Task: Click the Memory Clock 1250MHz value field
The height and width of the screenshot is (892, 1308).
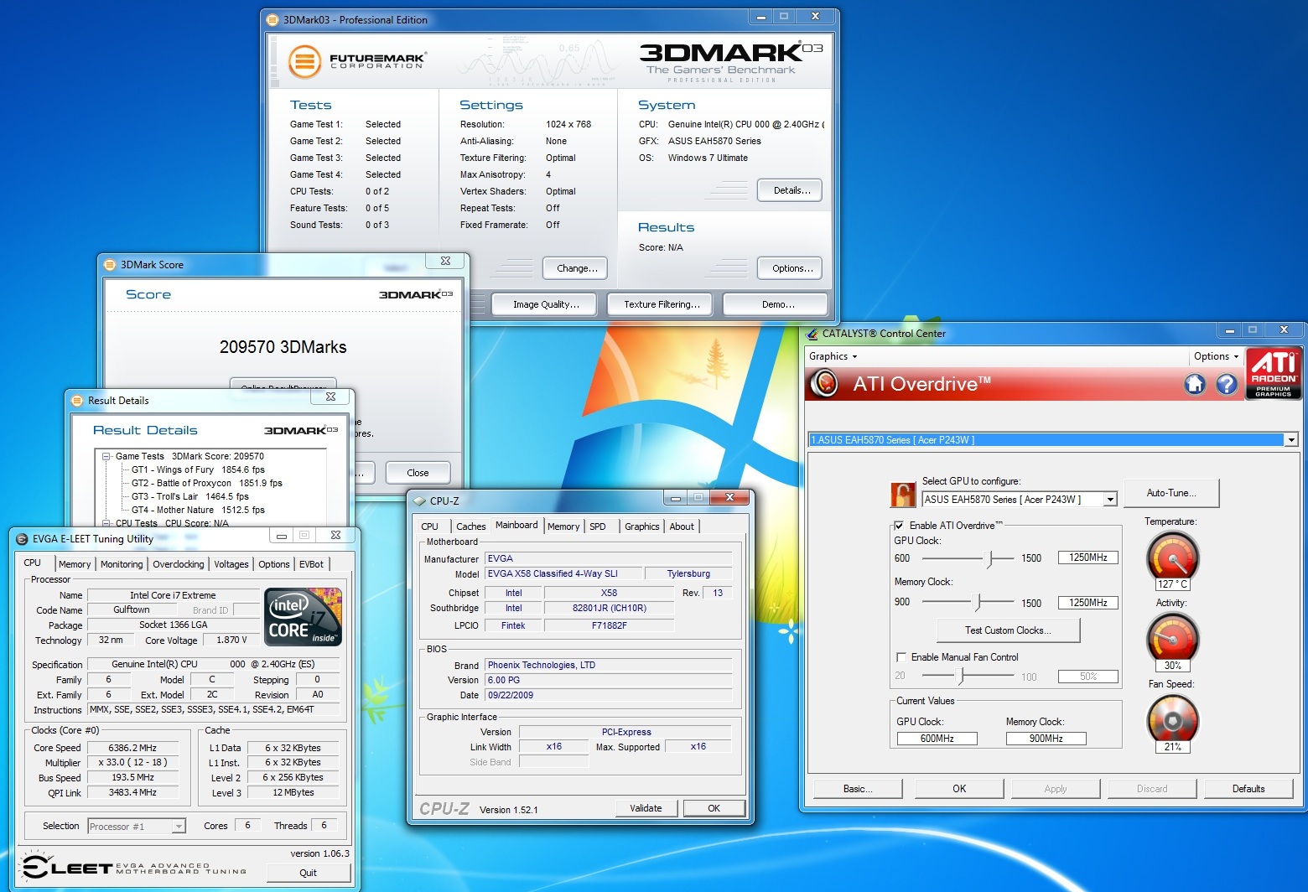Action: [1088, 603]
